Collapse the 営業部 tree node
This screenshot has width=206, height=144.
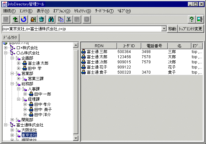[12, 73]
